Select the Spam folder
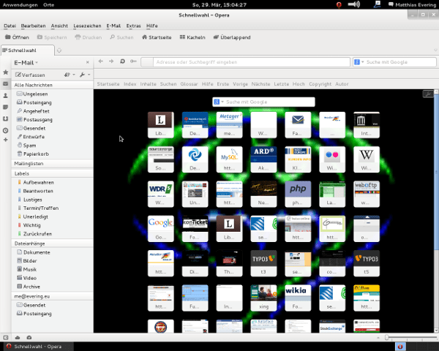 [x=29, y=146]
